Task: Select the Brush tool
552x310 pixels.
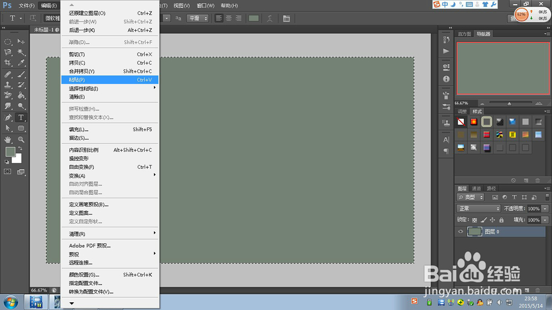Action: click(x=21, y=74)
